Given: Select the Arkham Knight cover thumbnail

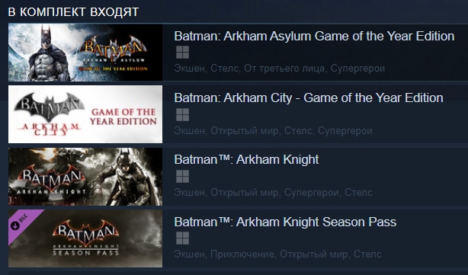Looking at the screenshot, I should tap(85, 176).
